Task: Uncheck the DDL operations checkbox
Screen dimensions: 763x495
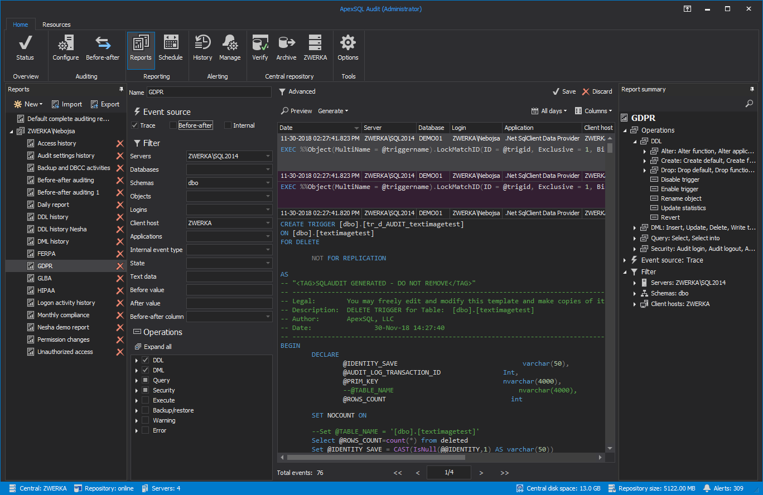Action: 146,360
